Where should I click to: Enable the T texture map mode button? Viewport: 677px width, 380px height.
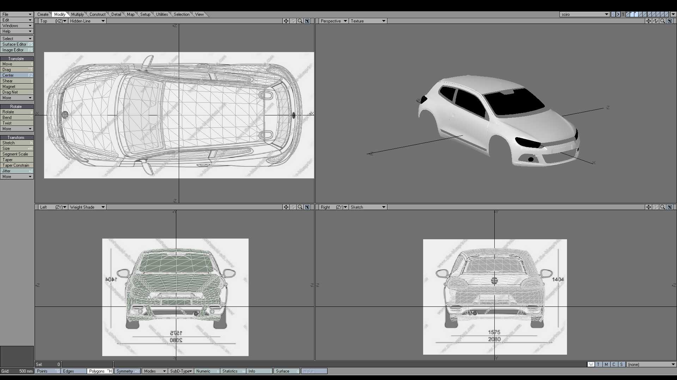click(x=598, y=365)
